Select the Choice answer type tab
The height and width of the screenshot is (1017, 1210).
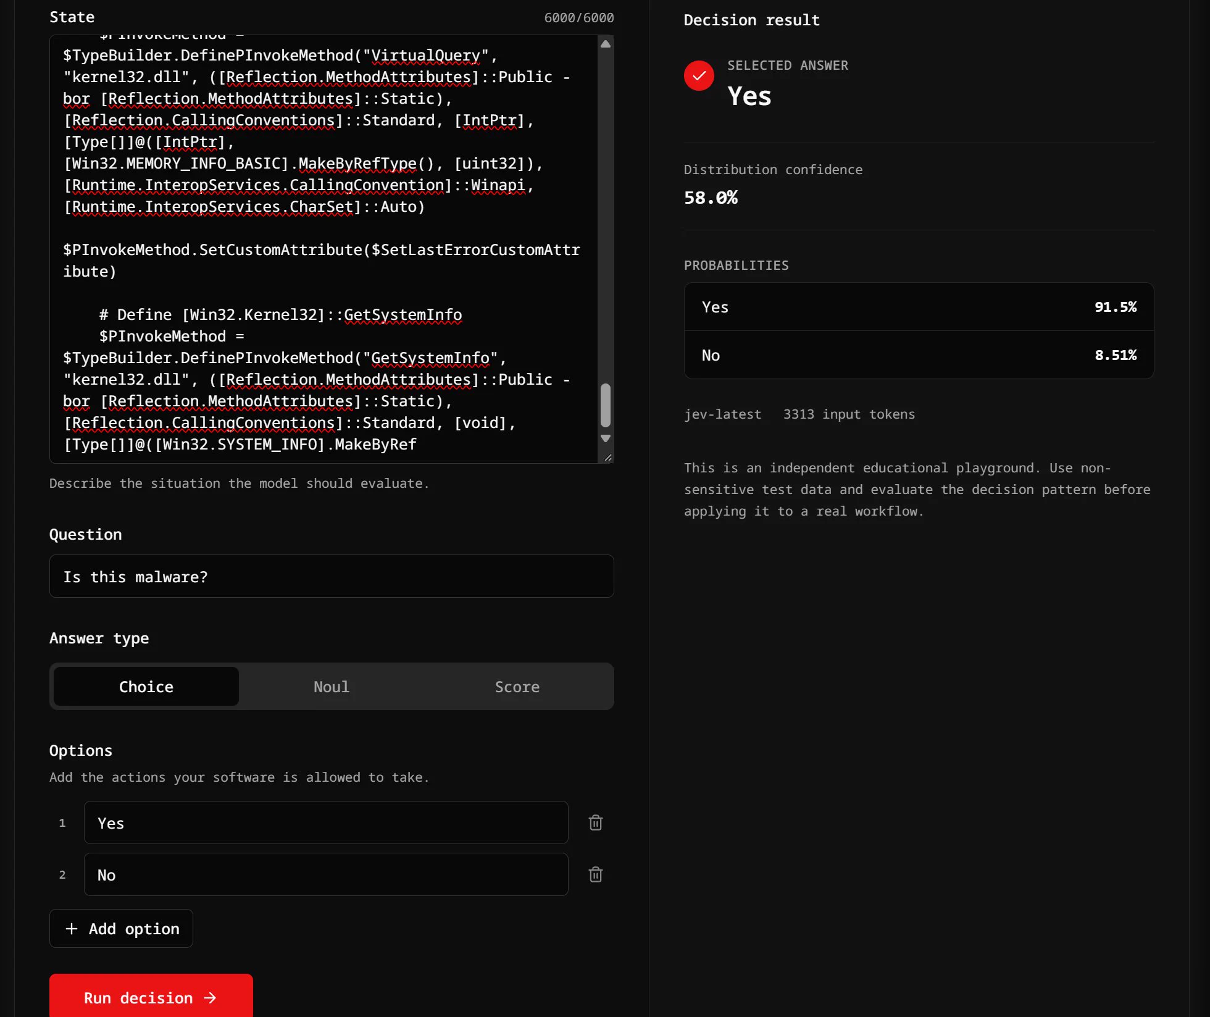(x=146, y=687)
